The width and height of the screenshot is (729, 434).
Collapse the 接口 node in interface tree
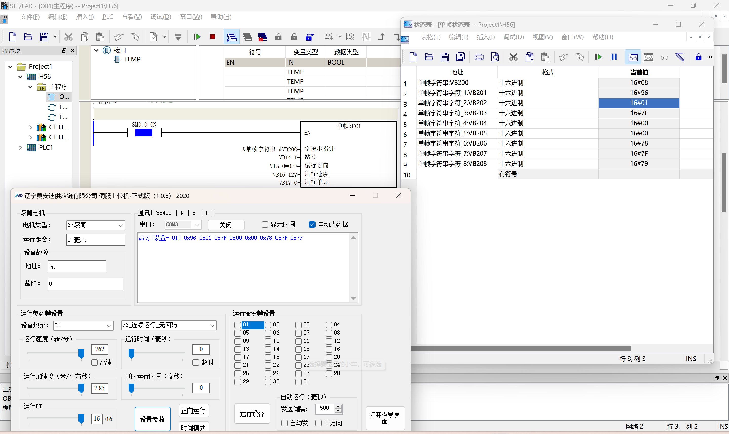pyautogui.click(x=96, y=50)
